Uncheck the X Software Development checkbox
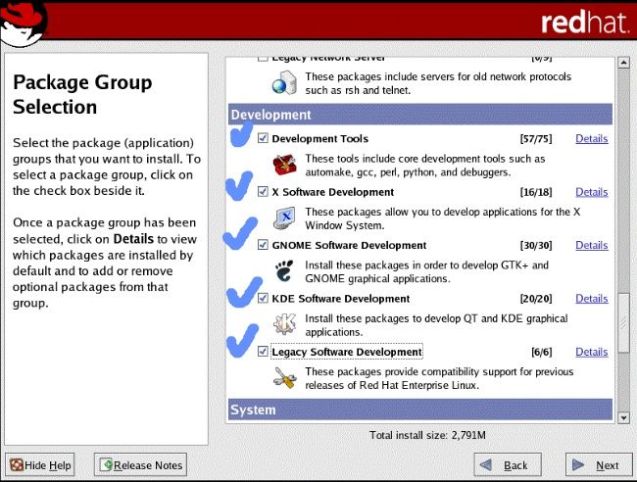The height and width of the screenshot is (482, 637). [263, 192]
